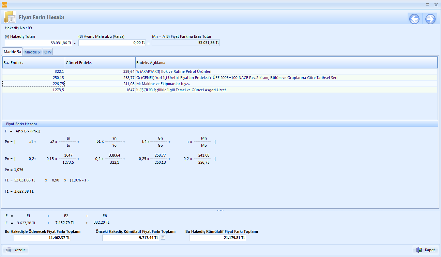The image size is (441, 257).
Task: Click the Hakediş Tutarı input field
Action: [x=39, y=43]
